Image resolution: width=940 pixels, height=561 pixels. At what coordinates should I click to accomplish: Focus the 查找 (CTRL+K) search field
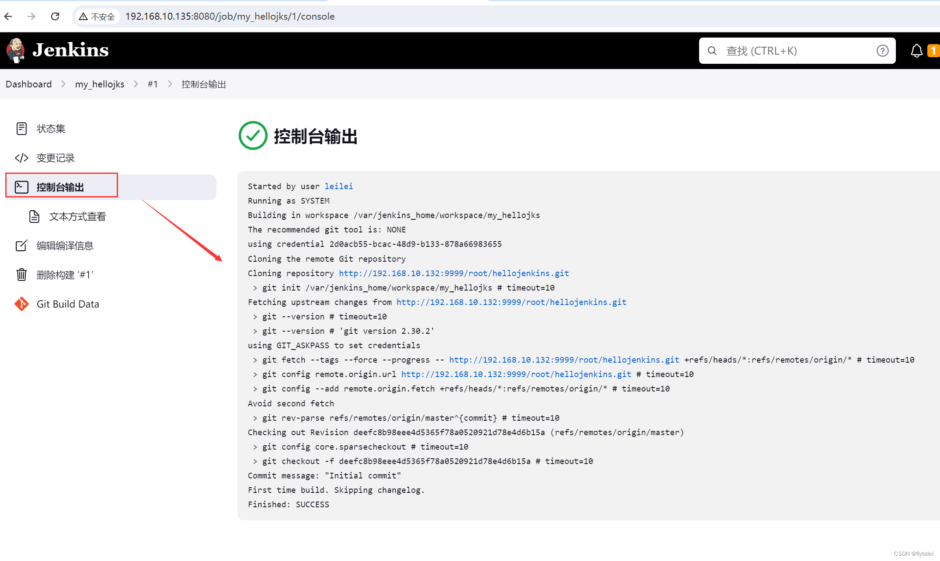797,51
